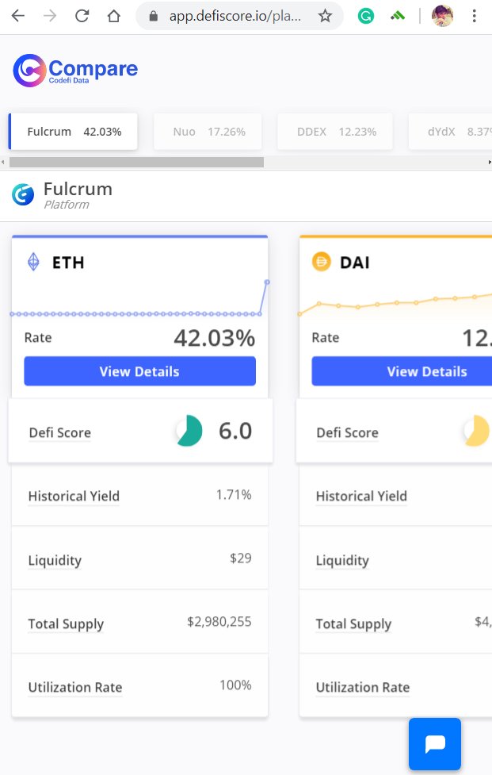The image size is (492, 775).
Task: Open the Chrome profile avatar
Action: pos(442,17)
